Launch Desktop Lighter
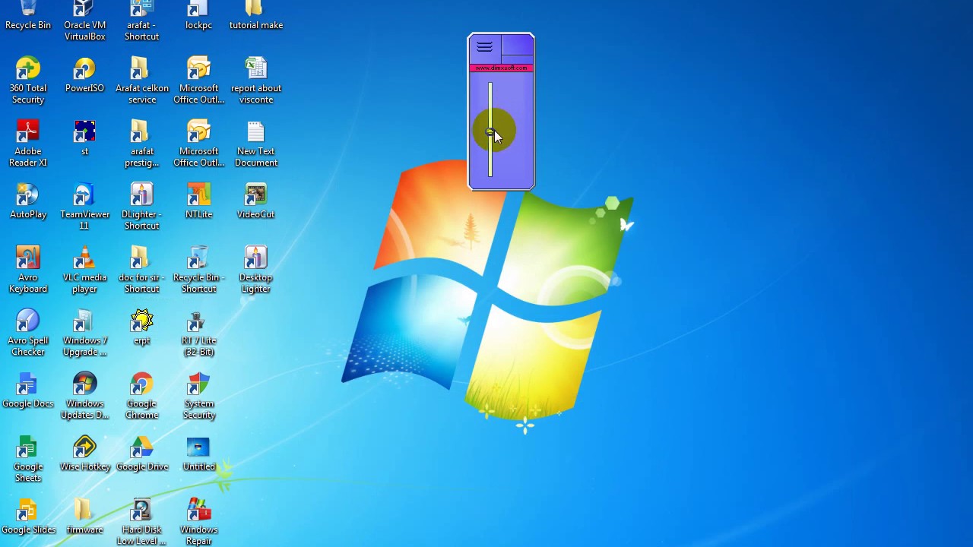 tap(256, 269)
